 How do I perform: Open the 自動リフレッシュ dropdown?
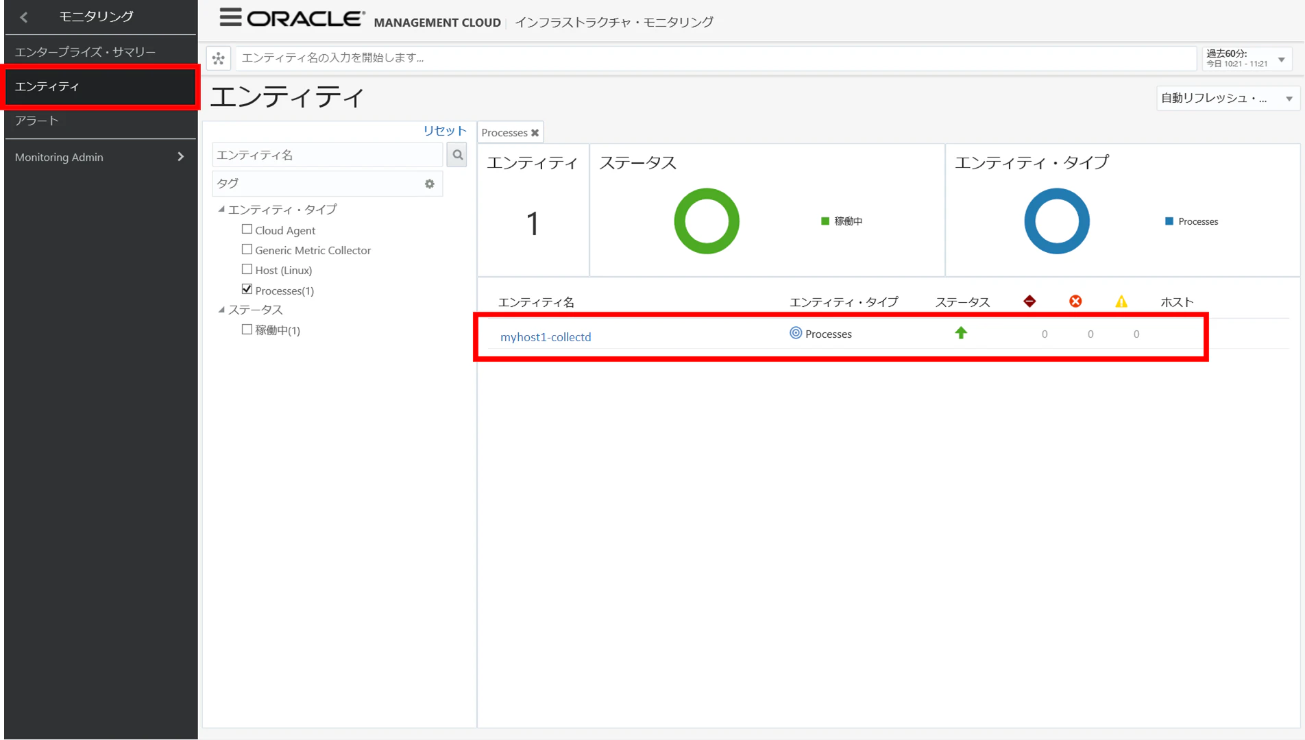pos(1227,98)
